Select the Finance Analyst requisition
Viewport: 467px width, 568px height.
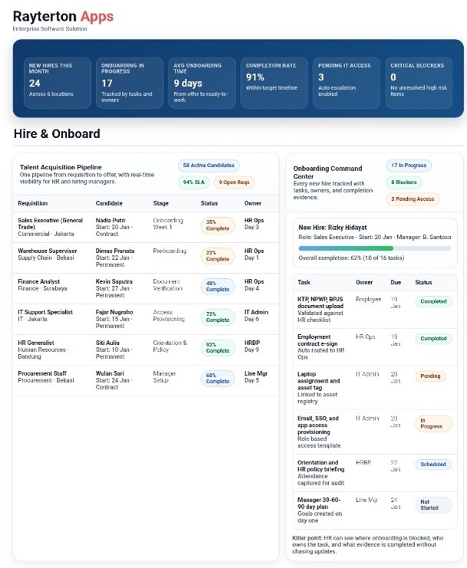(39, 281)
